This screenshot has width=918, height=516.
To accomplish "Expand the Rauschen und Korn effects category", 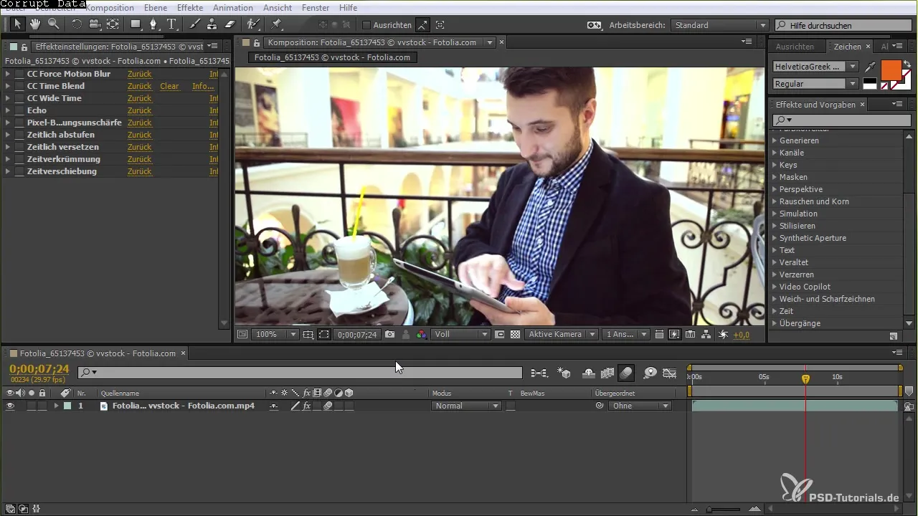I will pyautogui.click(x=775, y=201).
